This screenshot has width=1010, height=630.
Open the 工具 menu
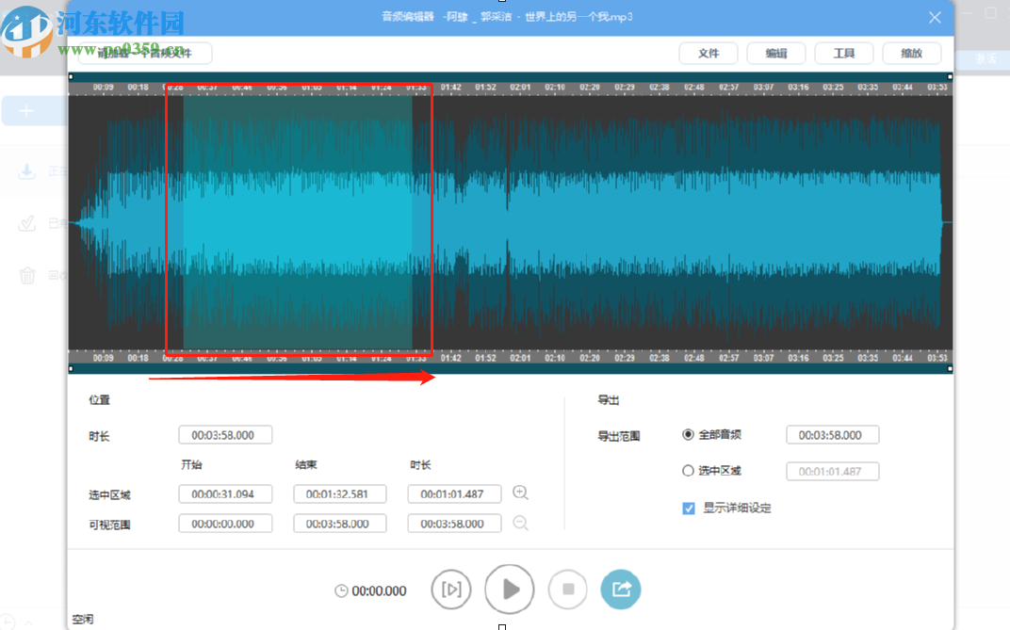(x=844, y=53)
